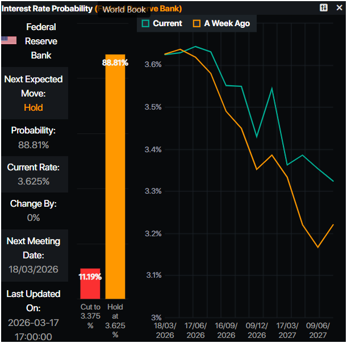This screenshot has width=347, height=343.
Task: Toggle the Current series legend box
Action: pos(146,23)
